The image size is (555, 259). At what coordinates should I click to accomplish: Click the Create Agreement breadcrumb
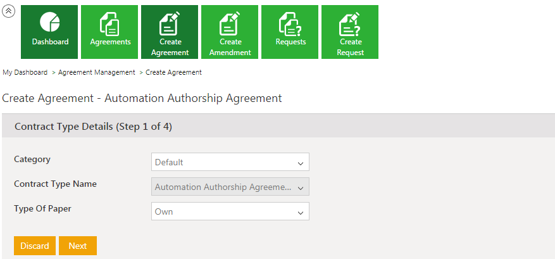(173, 73)
